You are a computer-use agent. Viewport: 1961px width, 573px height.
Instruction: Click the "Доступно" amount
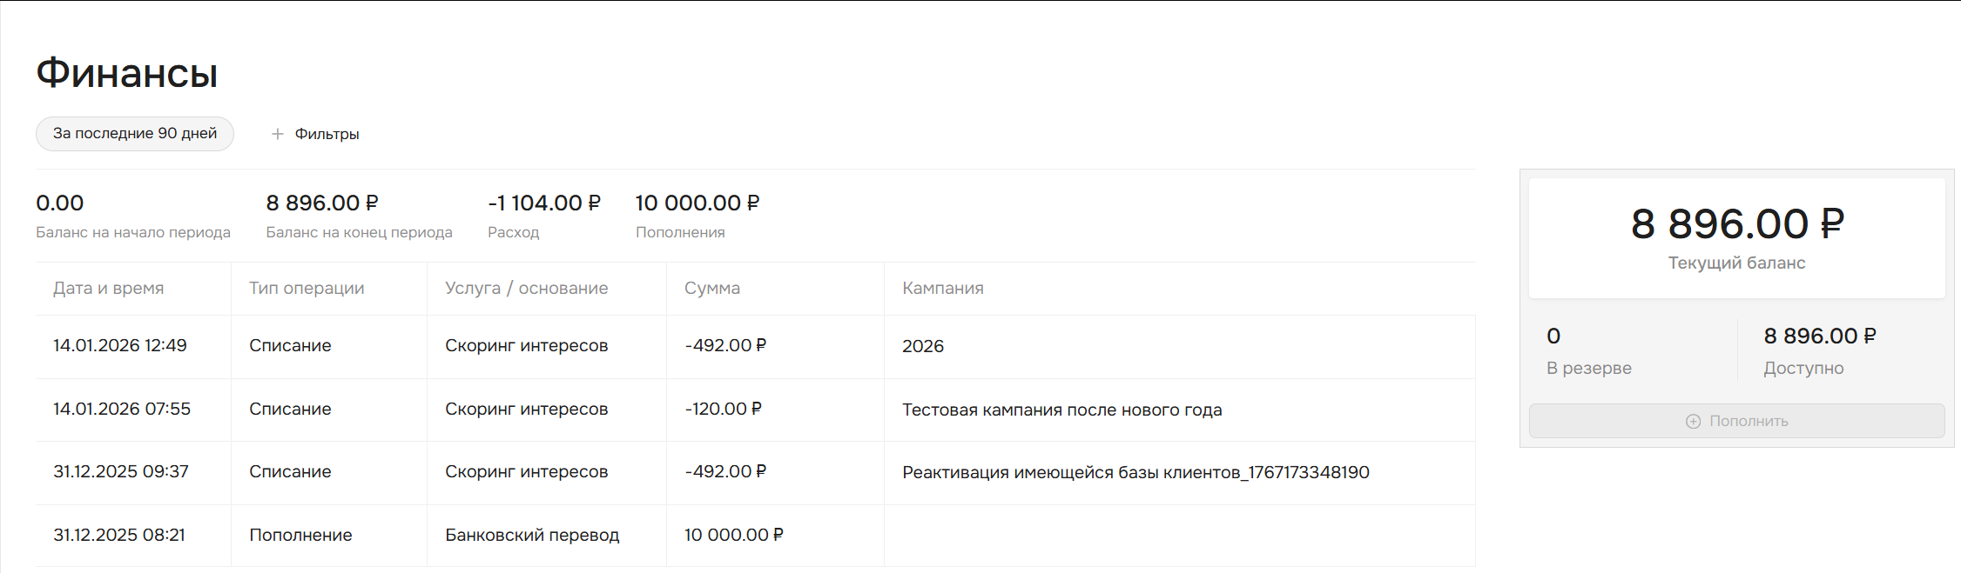1819,336
